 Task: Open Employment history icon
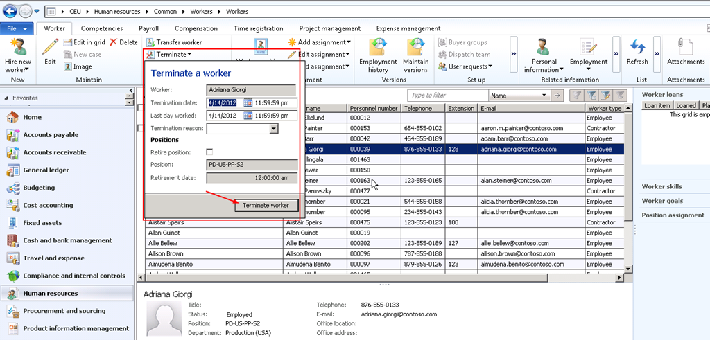tap(378, 48)
